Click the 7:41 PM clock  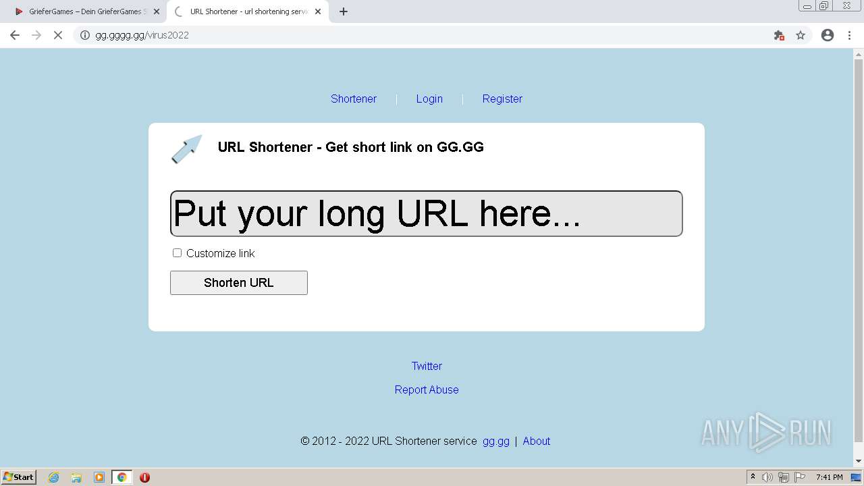(830, 477)
